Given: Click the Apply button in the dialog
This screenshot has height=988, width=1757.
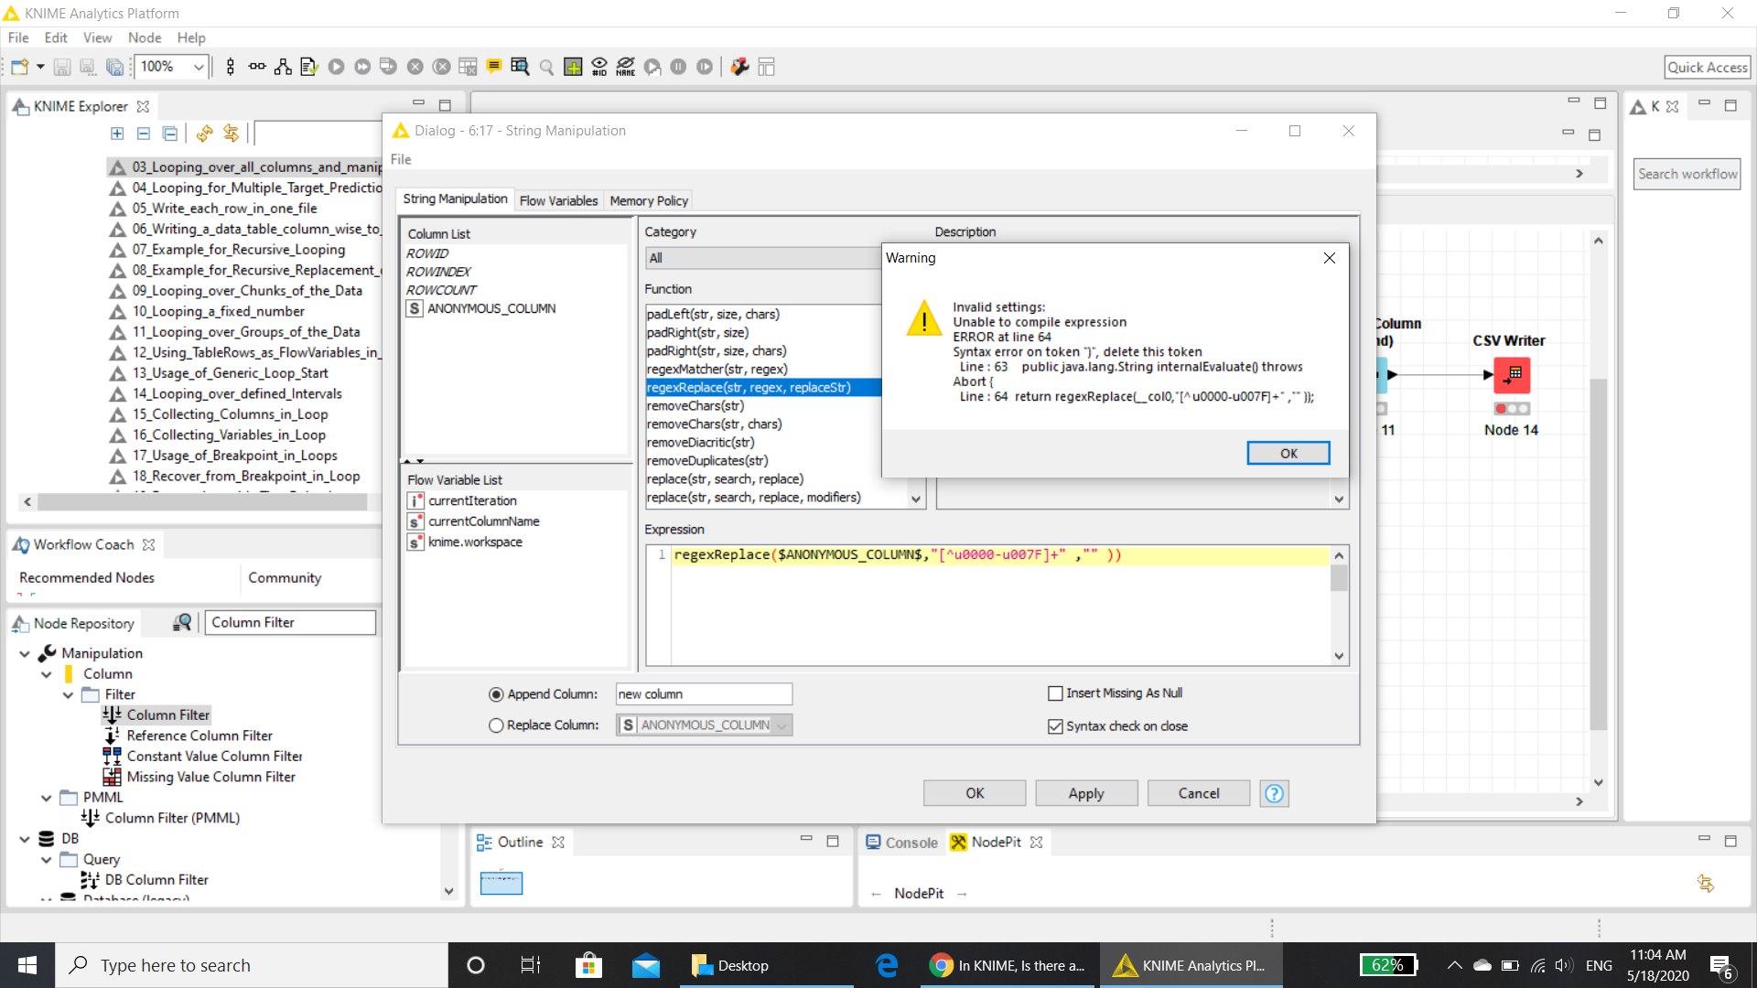Looking at the screenshot, I should coord(1085,792).
